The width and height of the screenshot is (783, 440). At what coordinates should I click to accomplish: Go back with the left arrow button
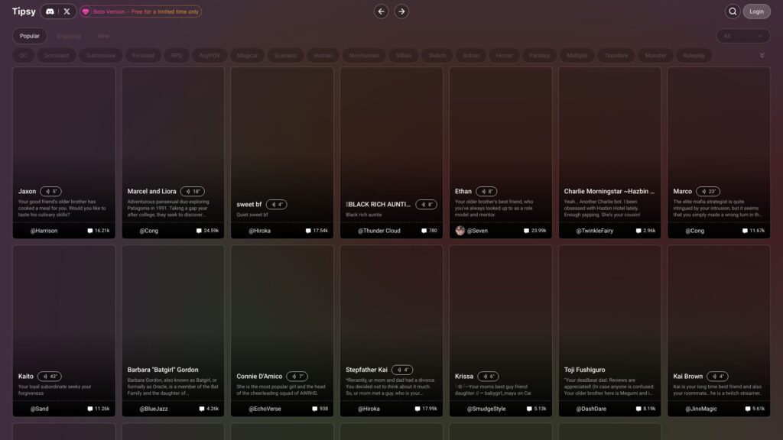pos(381,11)
